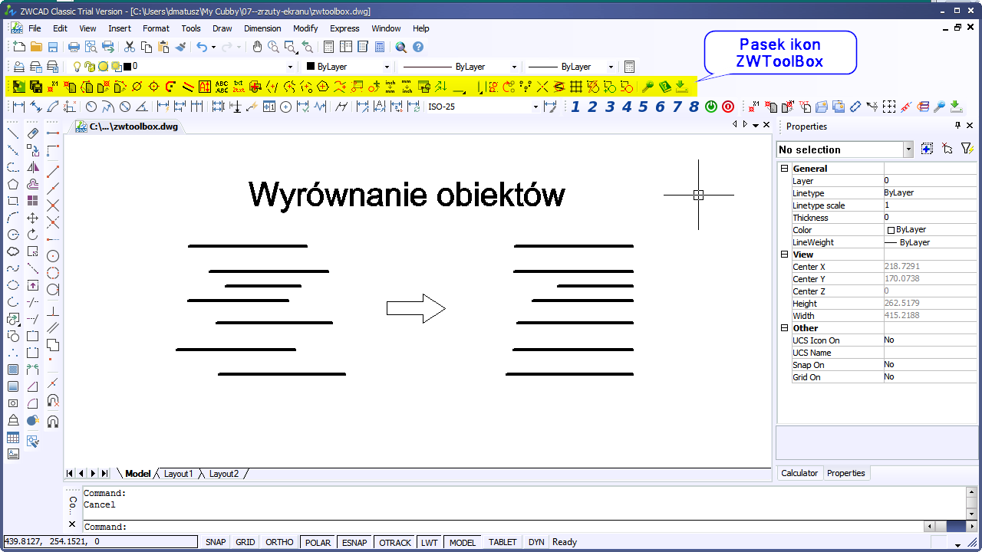Image resolution: width=982 pixels, height=552 pixels.
Task: Open the ISO-25 dimension style dropdown
Action: (x=483, y=107)
